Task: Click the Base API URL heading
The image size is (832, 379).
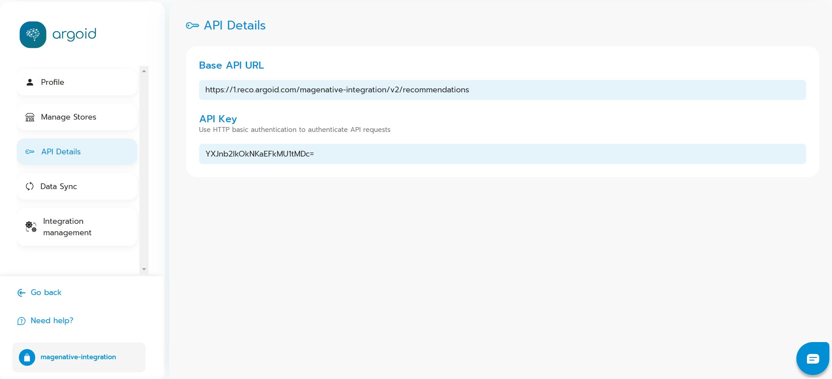Action: (231, 65)
